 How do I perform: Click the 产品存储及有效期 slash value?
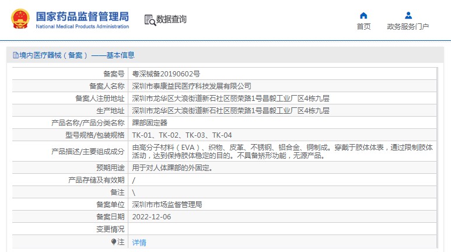pos(134,180)
